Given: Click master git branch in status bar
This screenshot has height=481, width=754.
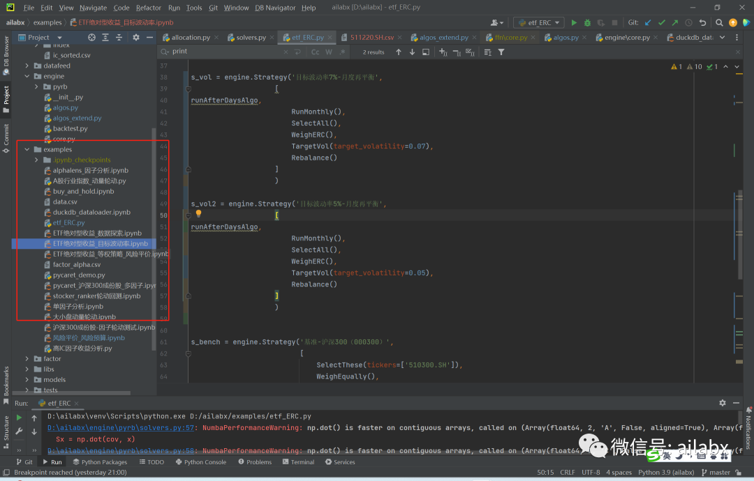Looking at the screenshot, I should pos(716,473).
